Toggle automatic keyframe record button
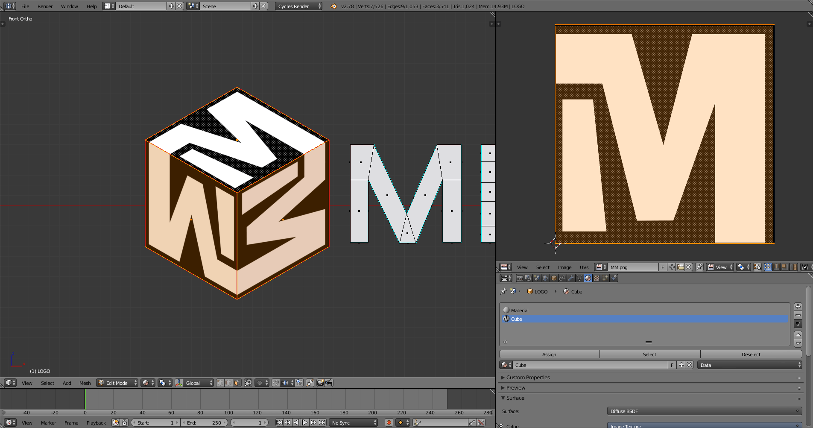 tap(389, 422)
